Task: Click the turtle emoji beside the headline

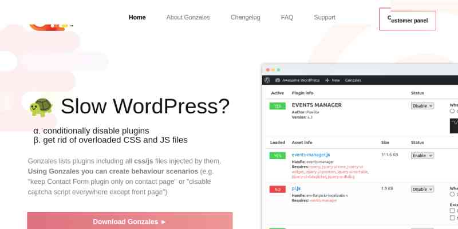Action: point(41,107)
